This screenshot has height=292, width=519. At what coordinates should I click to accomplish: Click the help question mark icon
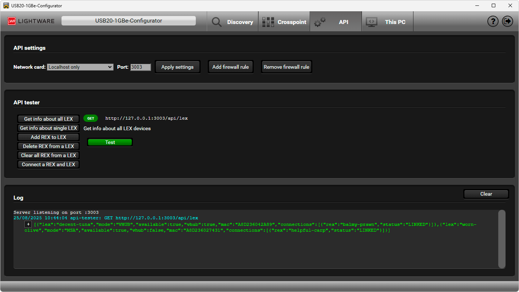(493, 21)
